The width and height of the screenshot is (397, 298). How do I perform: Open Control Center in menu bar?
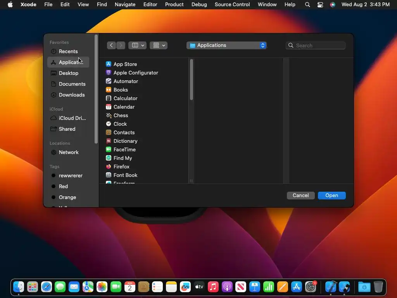coord(320,5)
